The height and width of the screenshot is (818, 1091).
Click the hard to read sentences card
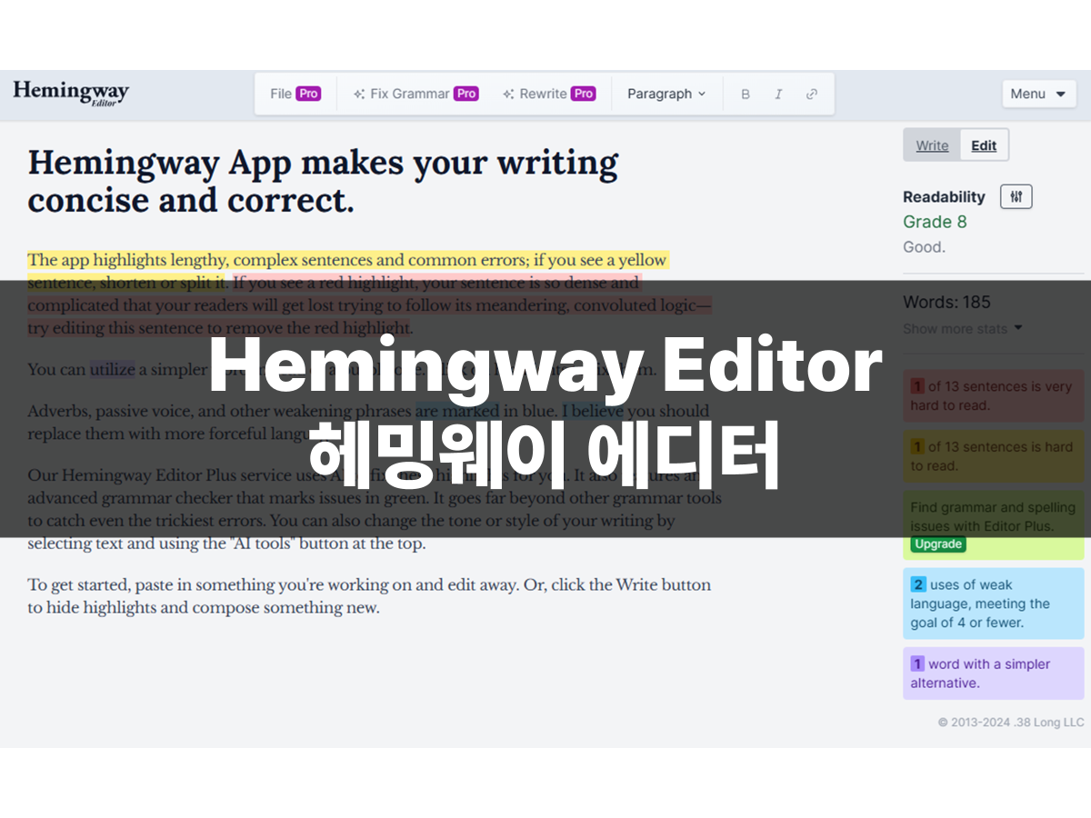pyautogui.click(x=994, y=456)
